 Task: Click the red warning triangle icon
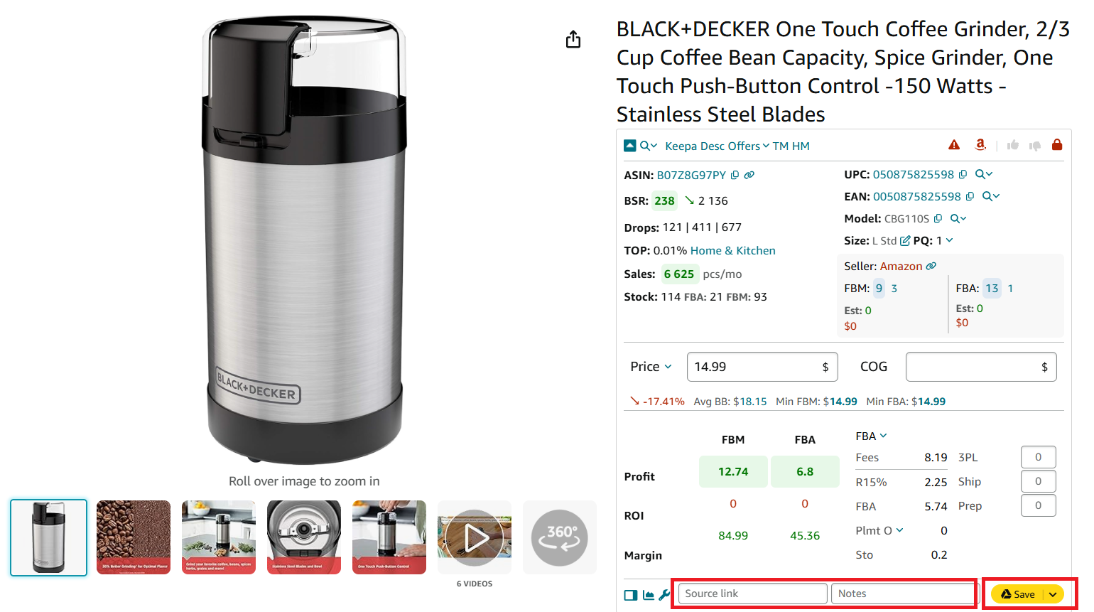[x=953, y=144]
